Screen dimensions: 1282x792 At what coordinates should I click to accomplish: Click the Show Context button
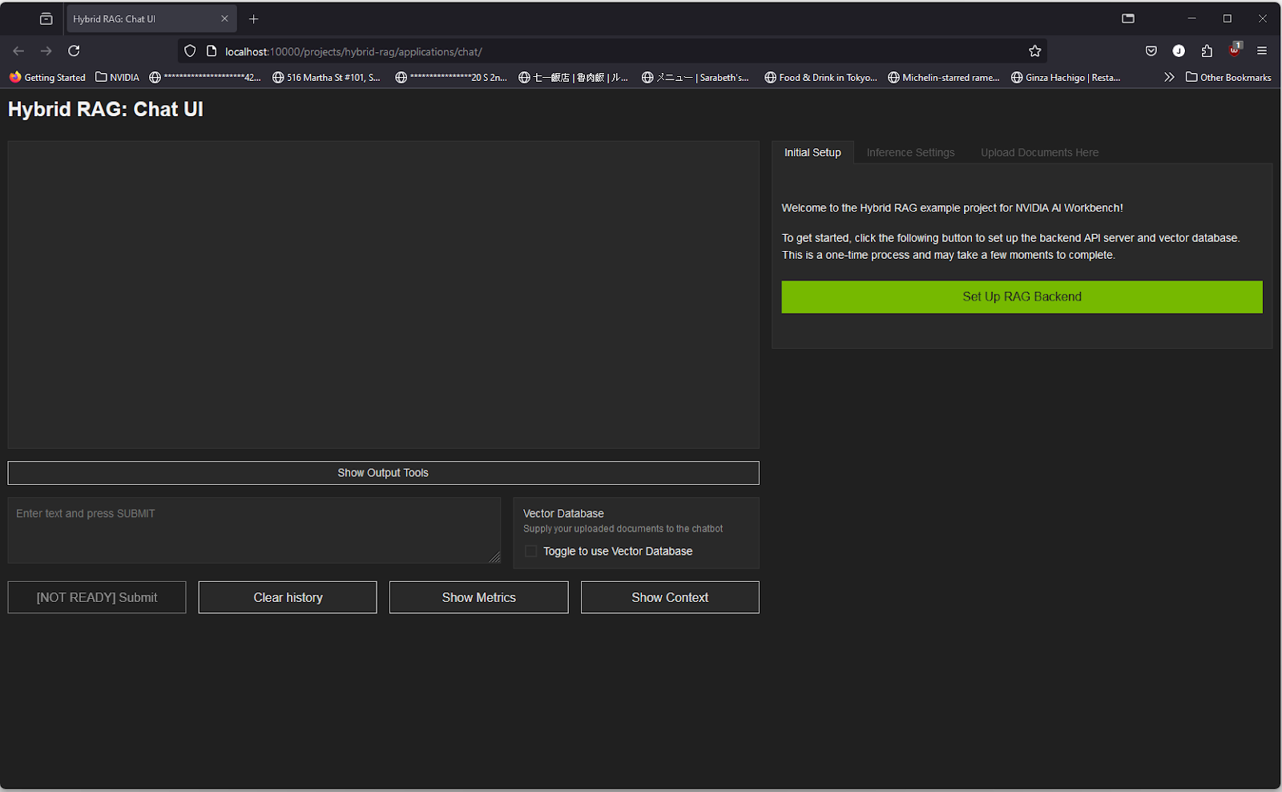tap(670, 597)
